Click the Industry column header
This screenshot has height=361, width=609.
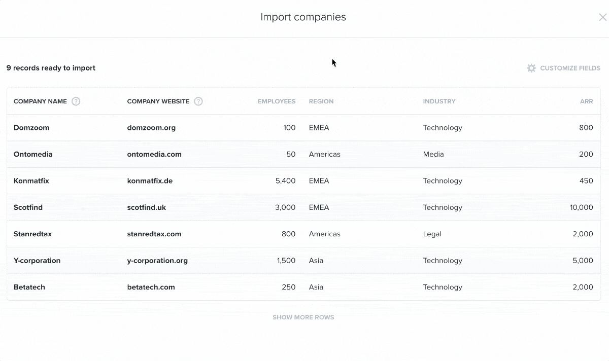pos(439,101)
